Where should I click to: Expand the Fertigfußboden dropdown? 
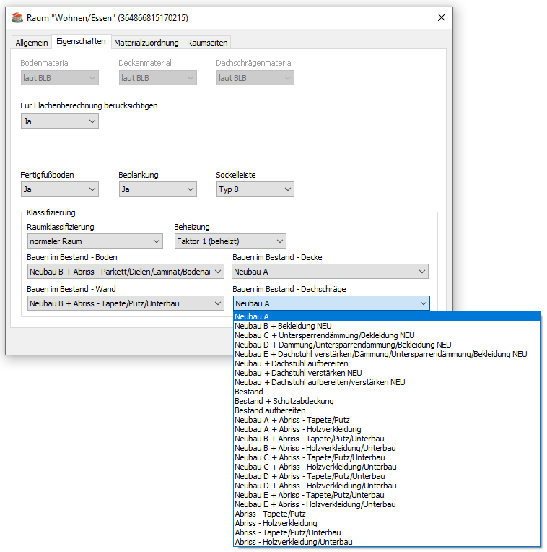click(x=60, y=189)
